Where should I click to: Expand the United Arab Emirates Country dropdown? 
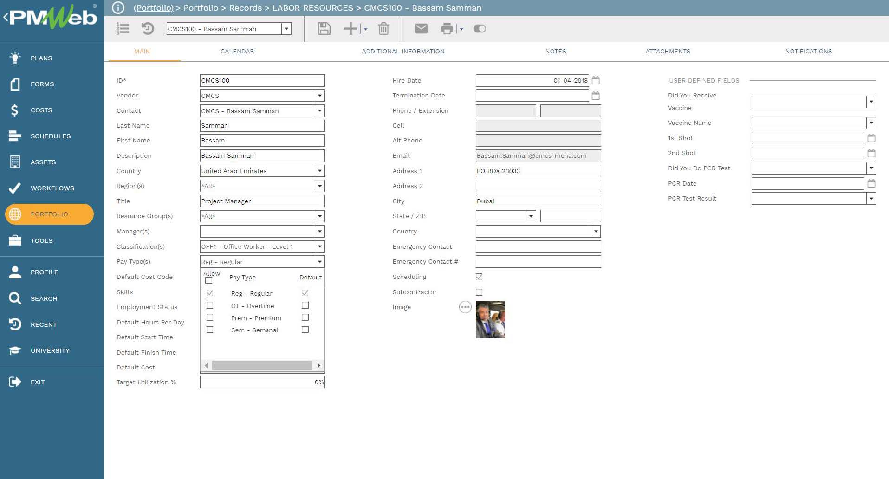(319, 171)
